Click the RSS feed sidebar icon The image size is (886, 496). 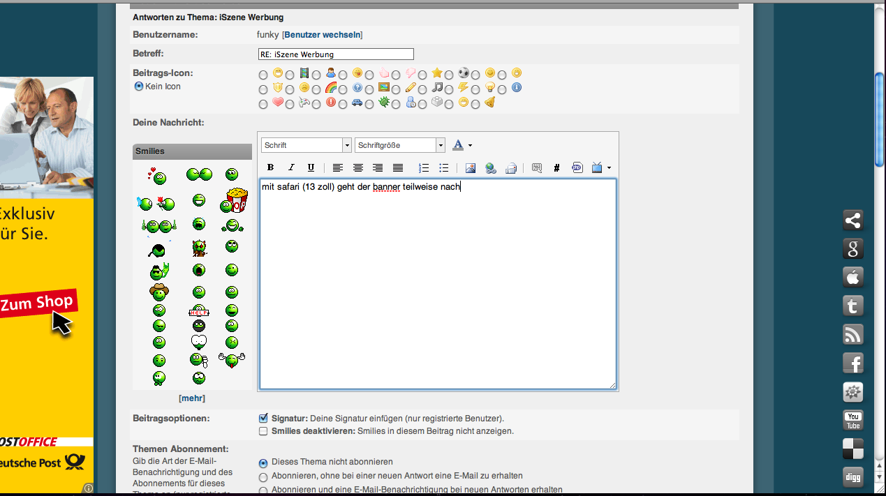(x=852, y=334)
